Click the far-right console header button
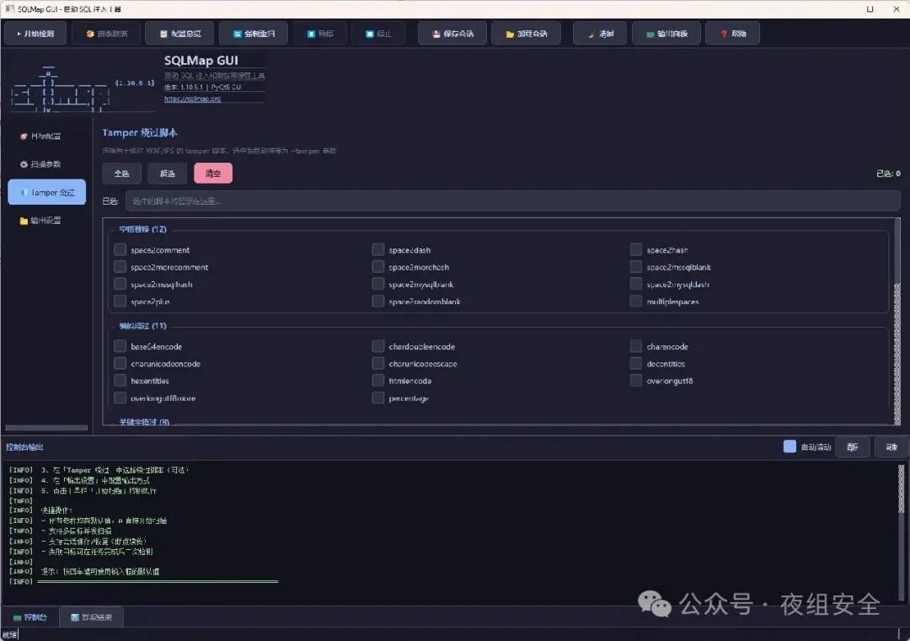The height and width of the screenshot is (641, 910). coord(891,446)
